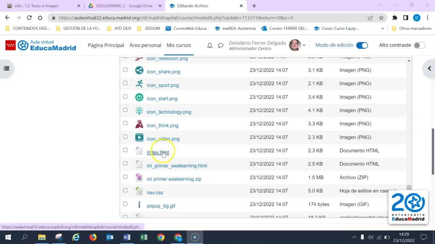The width and height of the screenshot is (435, 244).
Task: Click the nav.css file icon
Action: click(x=139, y=191)
